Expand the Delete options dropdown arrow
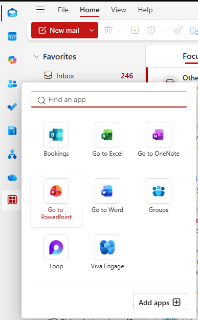This screenshot has width=198, height=320. click(x=121, y=31)
